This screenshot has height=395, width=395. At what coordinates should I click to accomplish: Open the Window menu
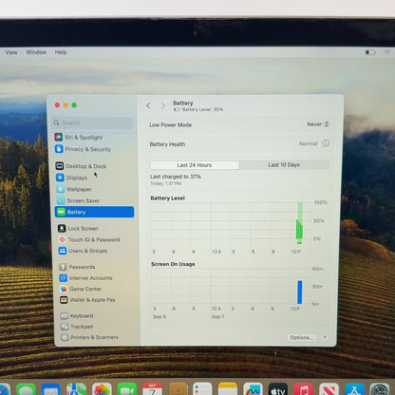click(36, 52)
